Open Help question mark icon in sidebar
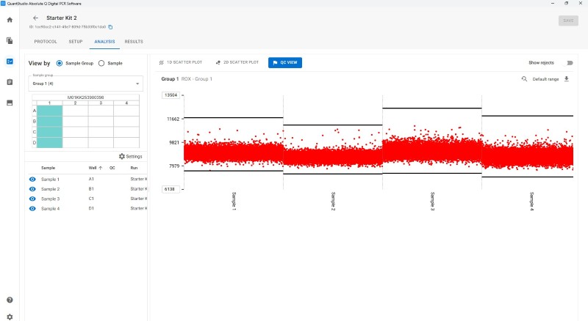588x321 pixels. (x=10, y=300)
